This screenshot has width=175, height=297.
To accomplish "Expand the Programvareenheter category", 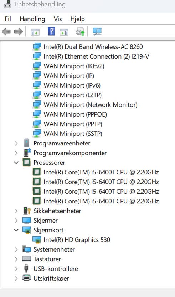I will tap(16, 143).
